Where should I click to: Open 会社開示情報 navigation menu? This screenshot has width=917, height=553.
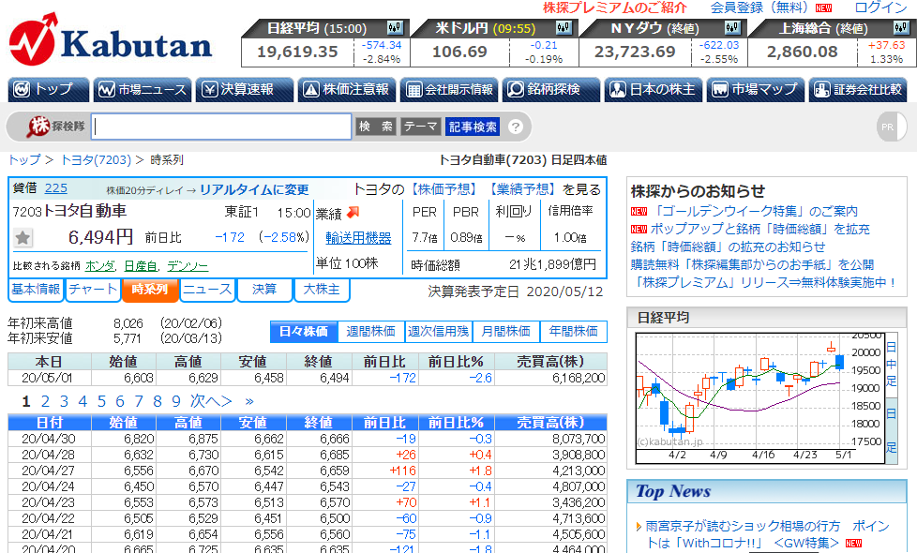point(449,89)
